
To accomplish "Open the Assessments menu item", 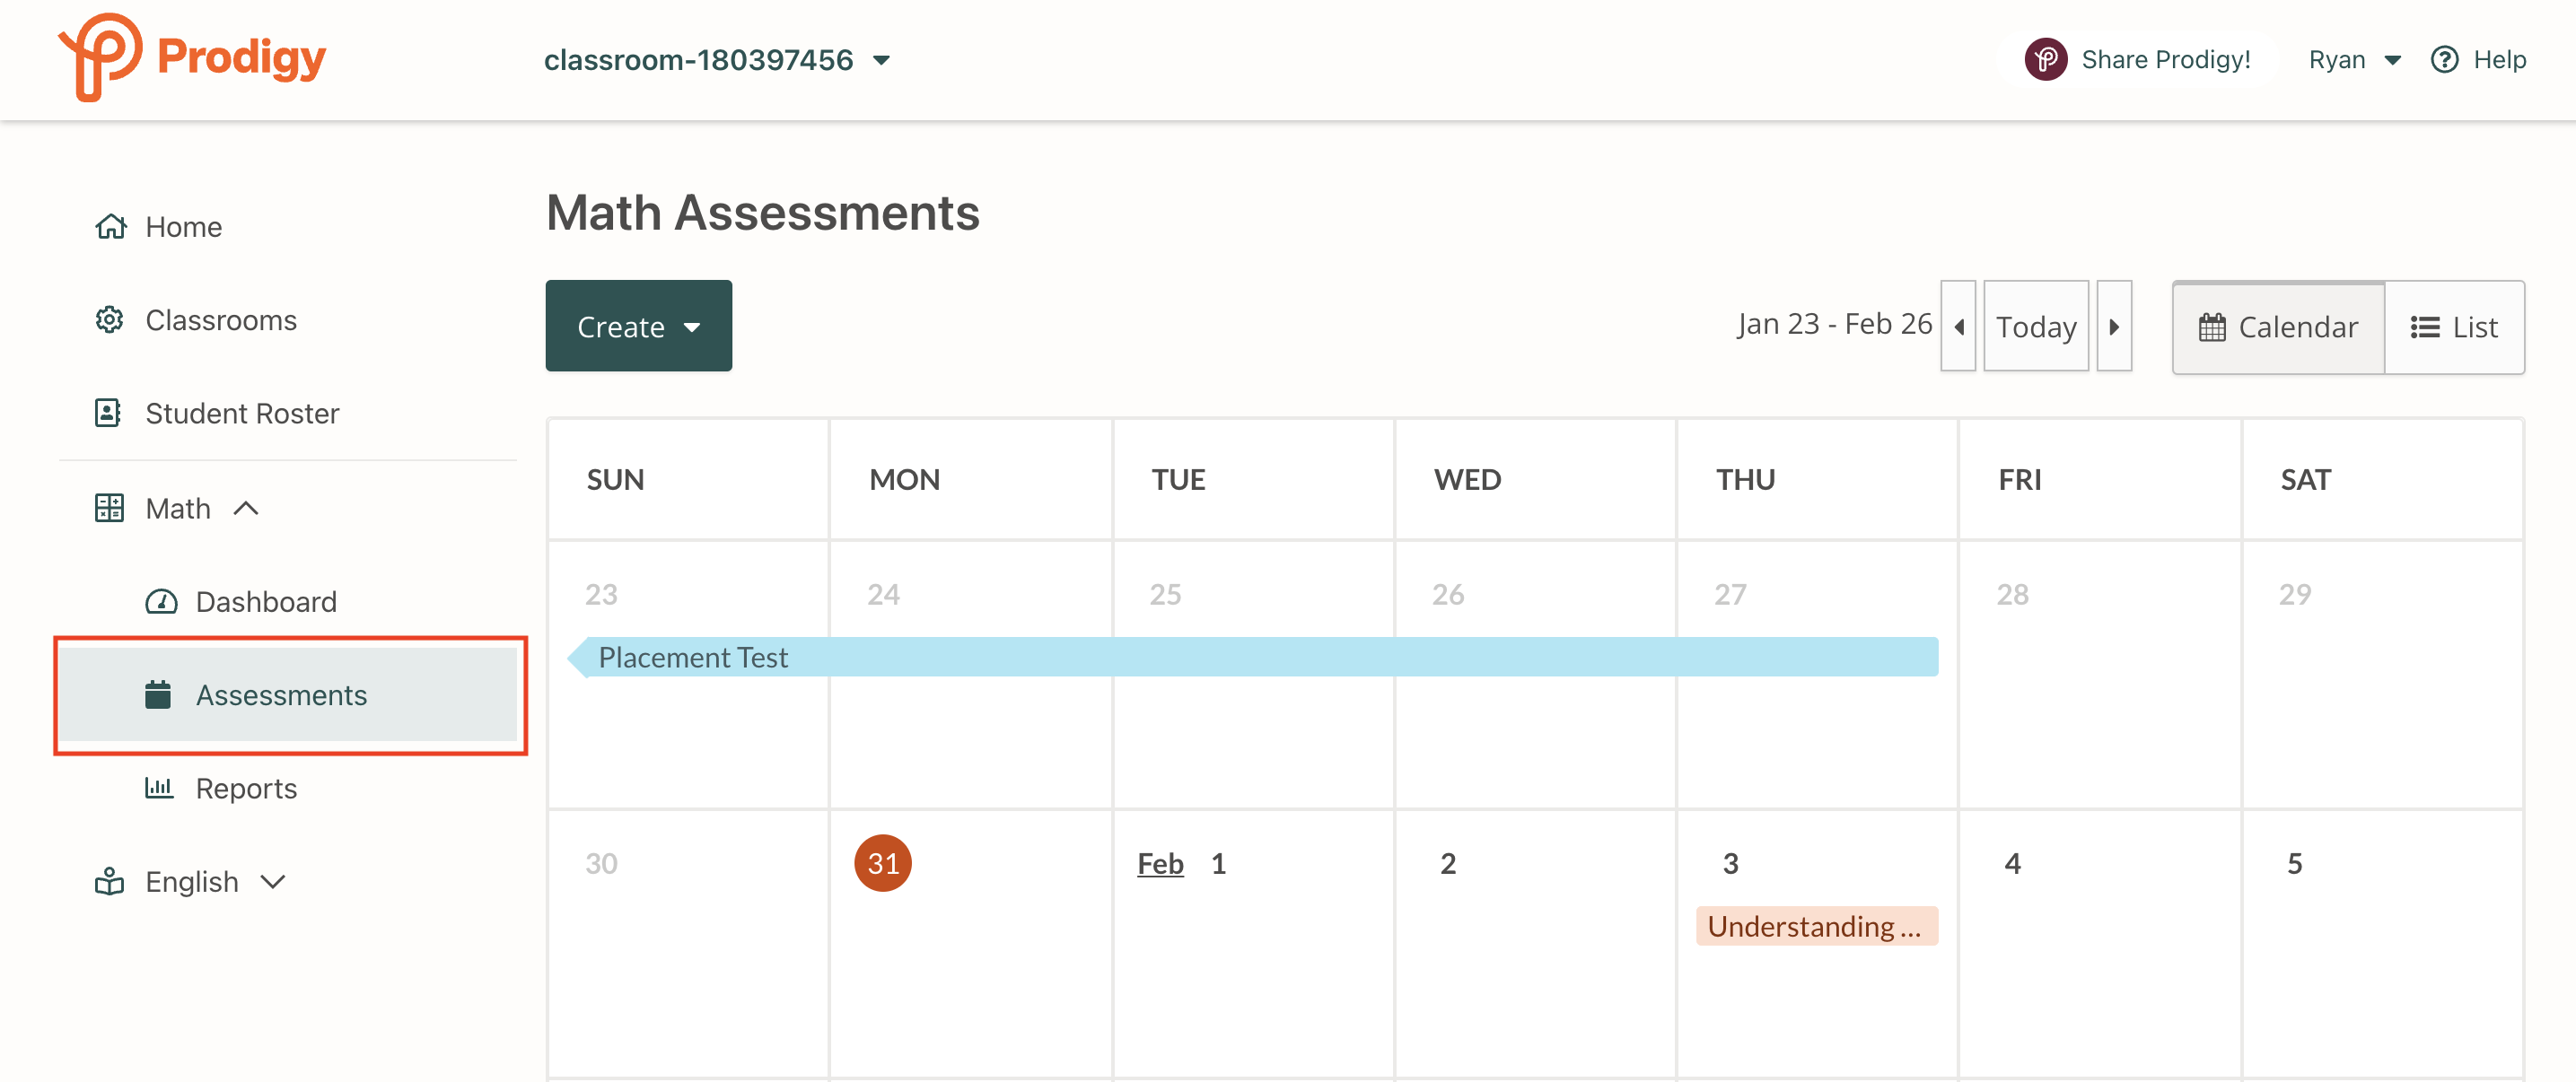I will (281, 695).
